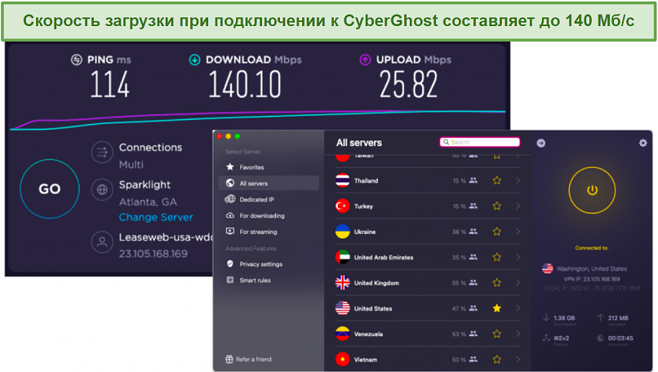Click the 1.38 GB downloaded stat
The height and width of the screenshot is (372, 658).
click(564, 318)
